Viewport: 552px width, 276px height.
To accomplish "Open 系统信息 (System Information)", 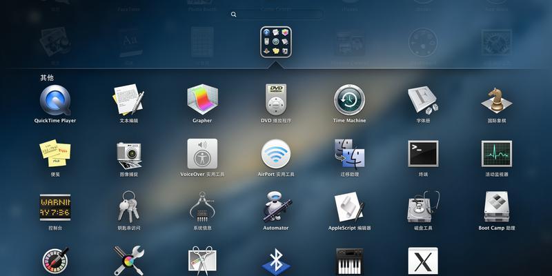I will coord(202,206).
